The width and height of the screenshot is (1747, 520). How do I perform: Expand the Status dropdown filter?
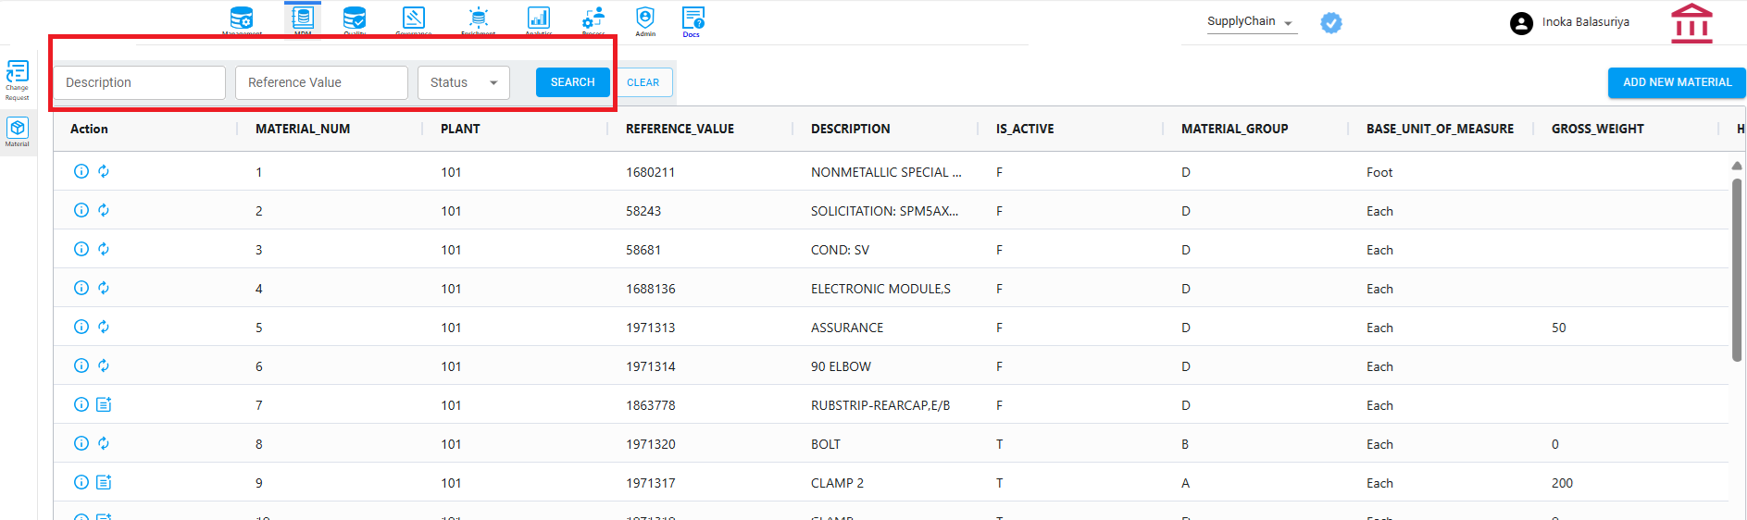464,82
